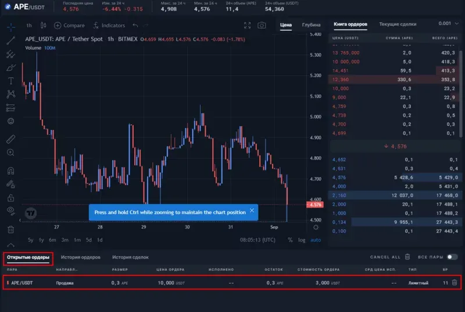
Task: Toggle percent scale on chart
Action: click(x=290, y=240)
